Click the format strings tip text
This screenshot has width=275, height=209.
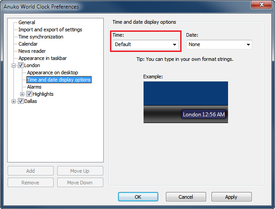185,59
